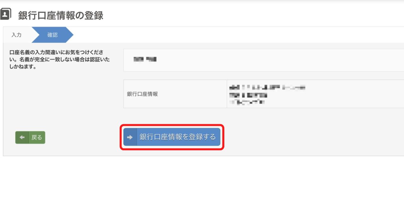
Task: Click the right arrow icon on register button
Action: [130, 137]
